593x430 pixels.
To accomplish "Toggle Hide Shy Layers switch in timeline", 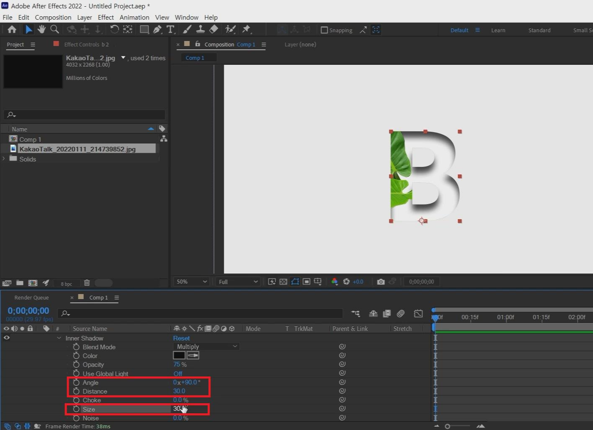I will [x=373, y=313].
